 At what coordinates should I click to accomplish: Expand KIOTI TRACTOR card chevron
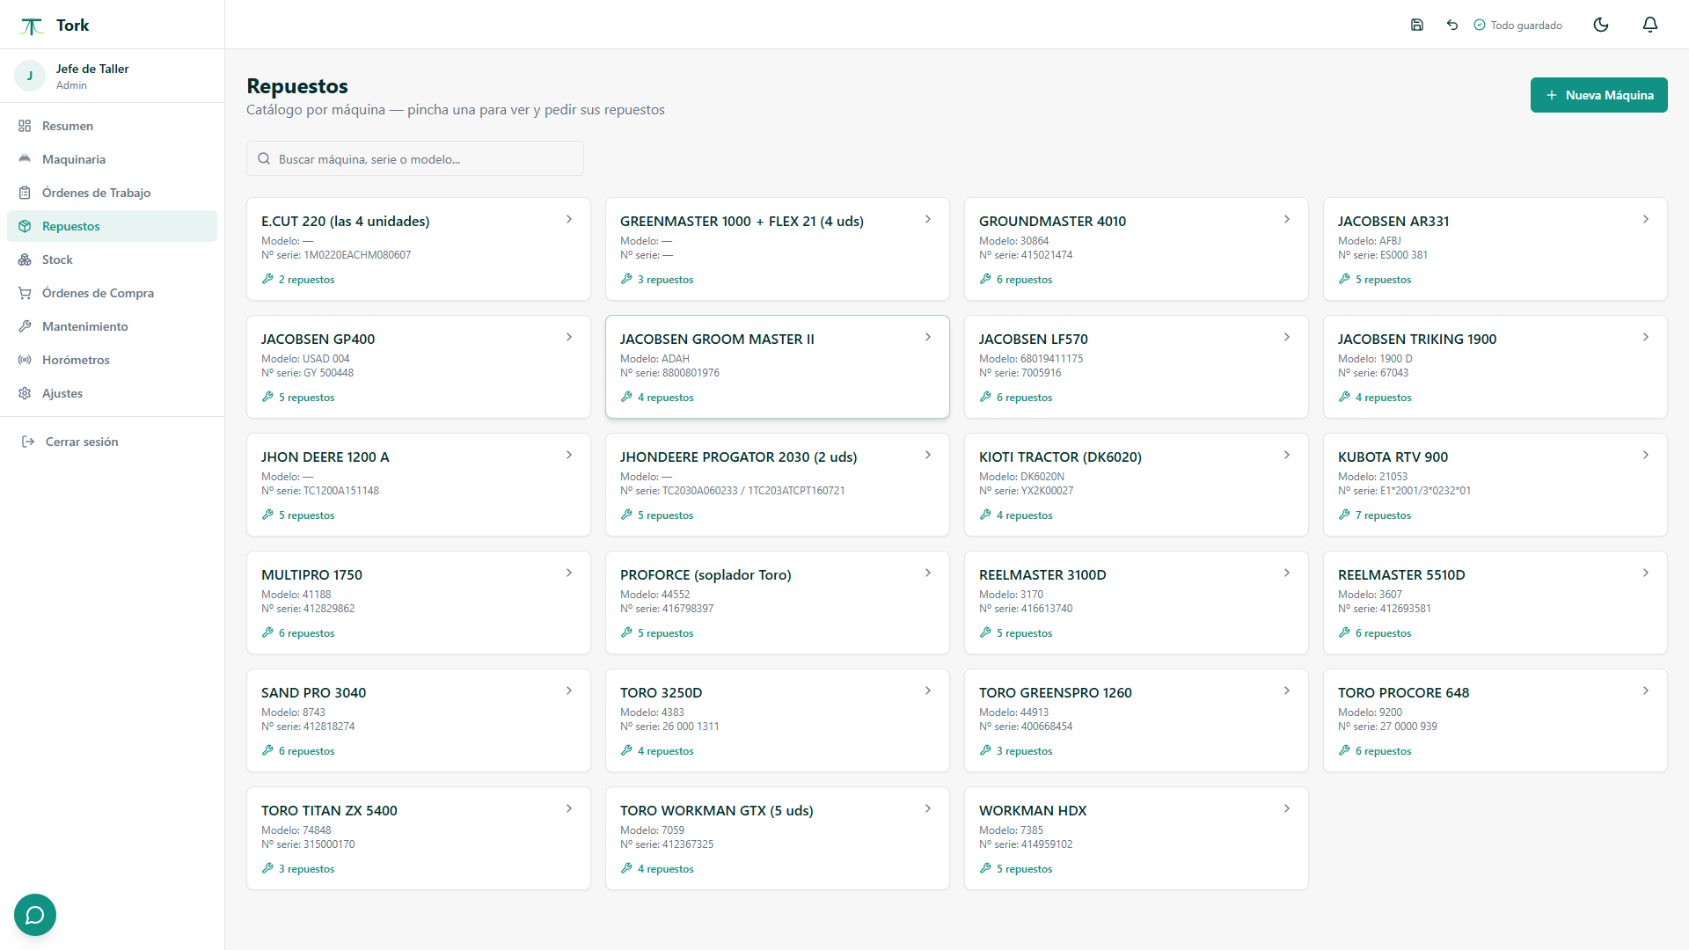(1287, 455)
